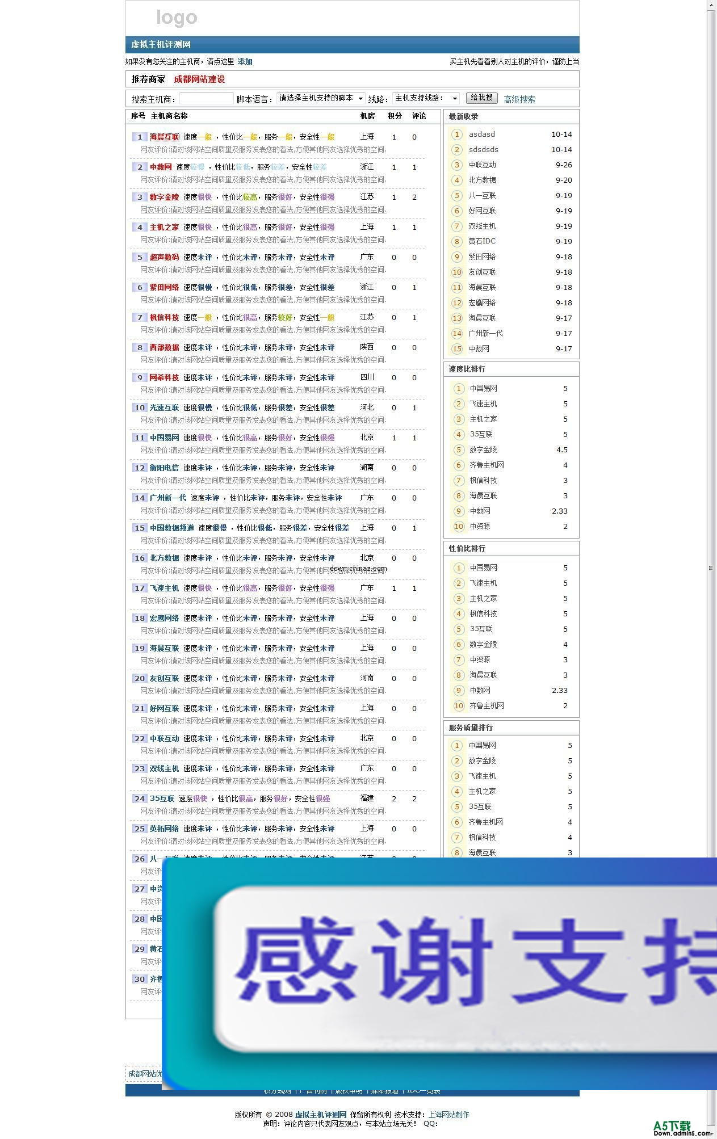The image size is (717, 1139).
Task: Open host 西部数据 entry
Action: tap(164, 347)
